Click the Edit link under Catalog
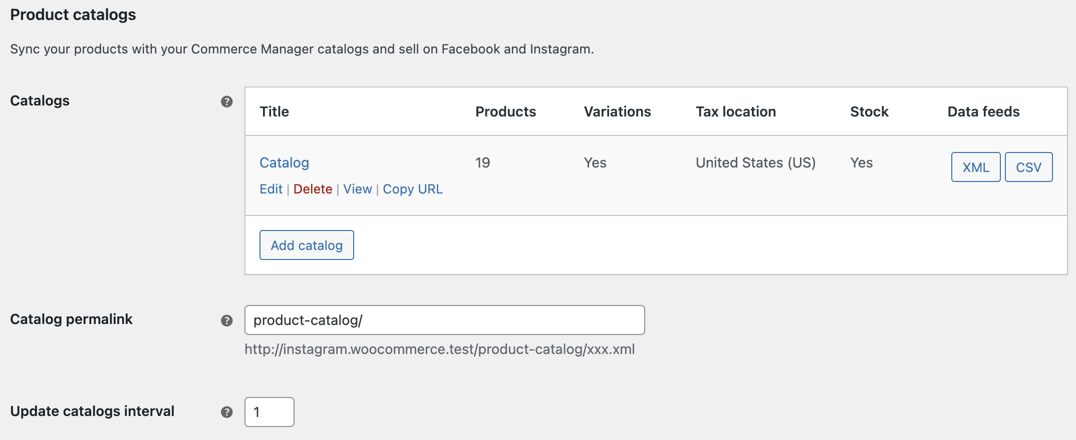Image resolution: width=1076 pixels, height=440 pixels. [x=271, y=189]
